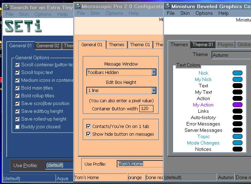
Task: Select Theme 01 tab in Miniature Beveled window
Action: 203,44
